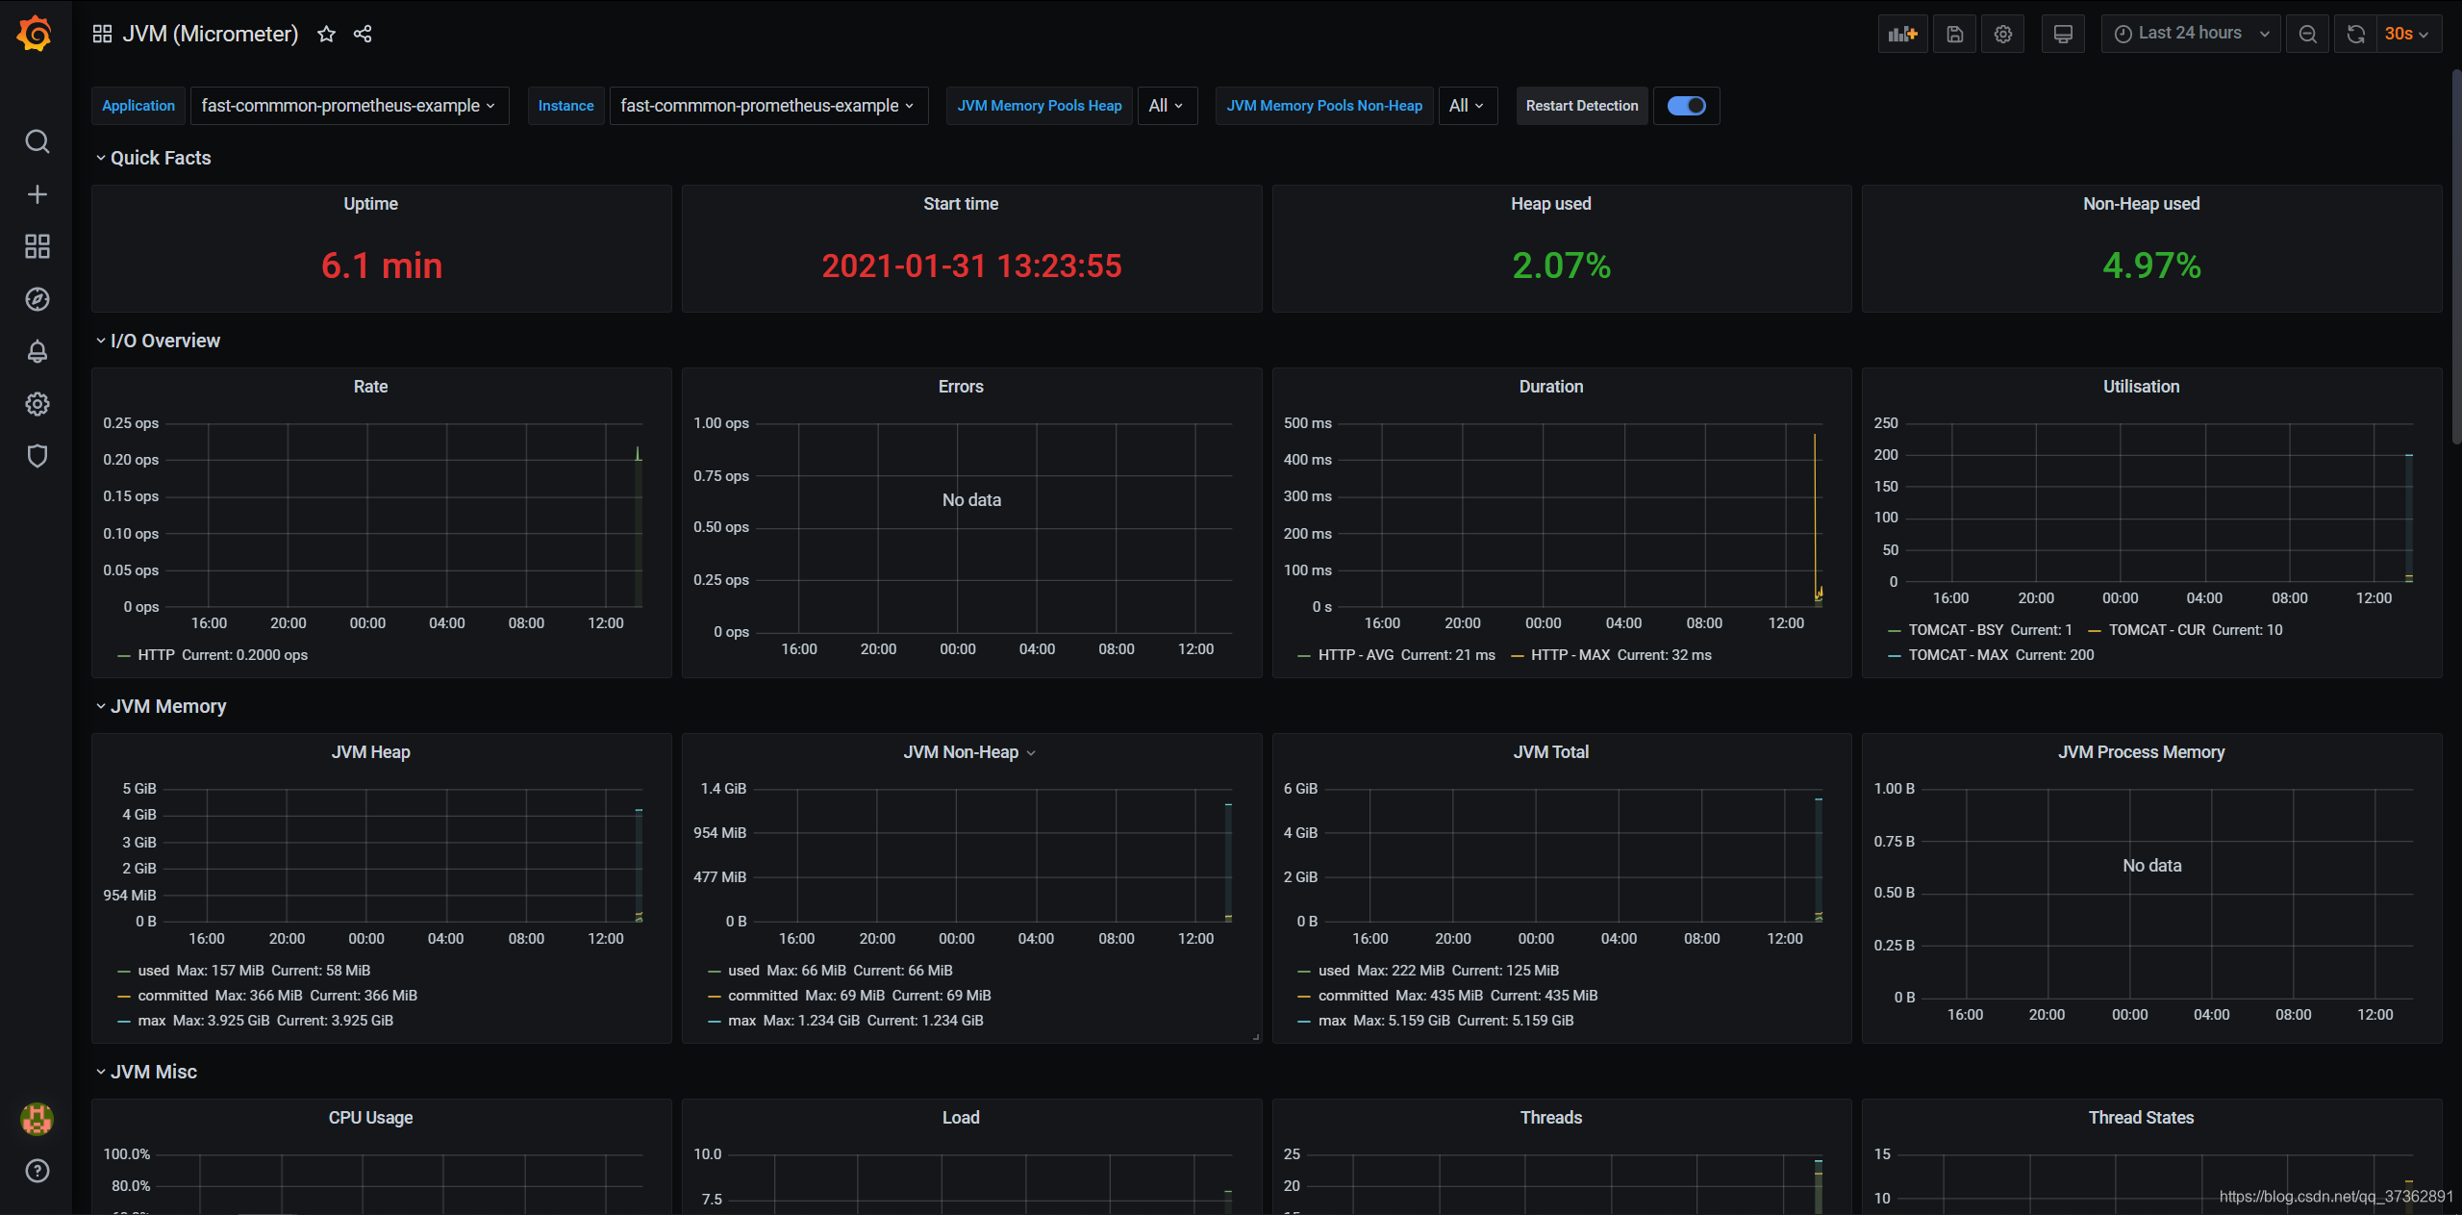This screenshot has height=1215, width=2462.
Task: Open the user avatar at sidebar bottom
Action: click(x=37, y=1119)
